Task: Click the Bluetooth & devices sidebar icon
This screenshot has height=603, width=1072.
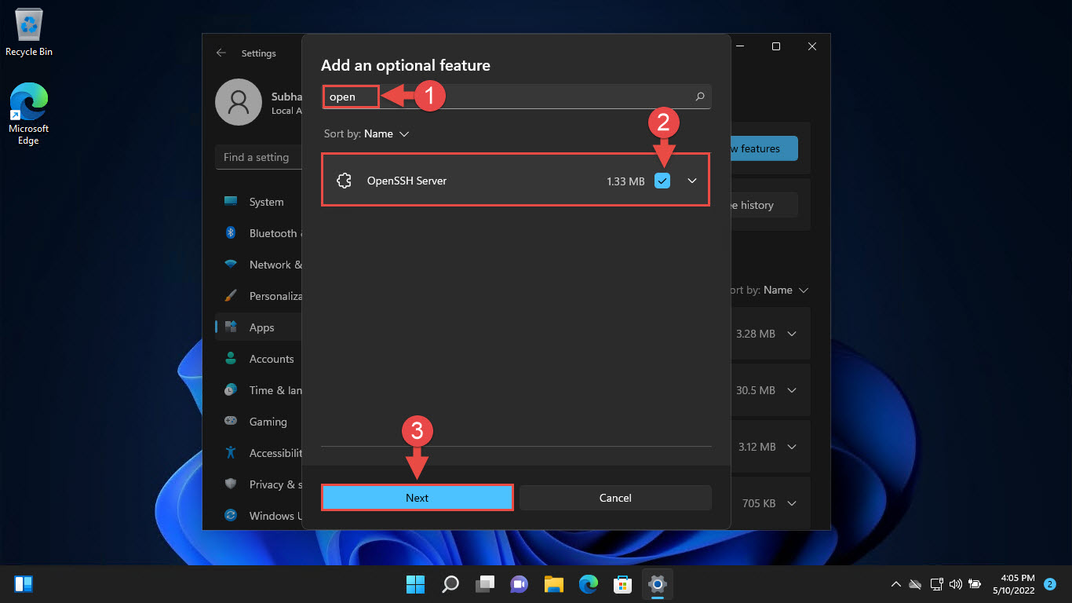Action: click(232, 233)
